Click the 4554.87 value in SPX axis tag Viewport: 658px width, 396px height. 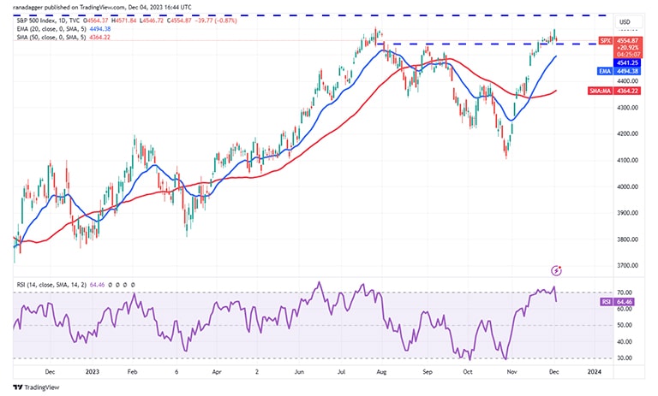pyautogui.click(x=628, y=41)
